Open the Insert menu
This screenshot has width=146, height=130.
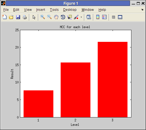41,10
